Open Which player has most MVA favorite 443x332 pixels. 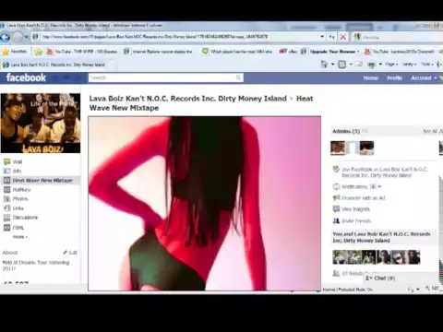[237, 52]
